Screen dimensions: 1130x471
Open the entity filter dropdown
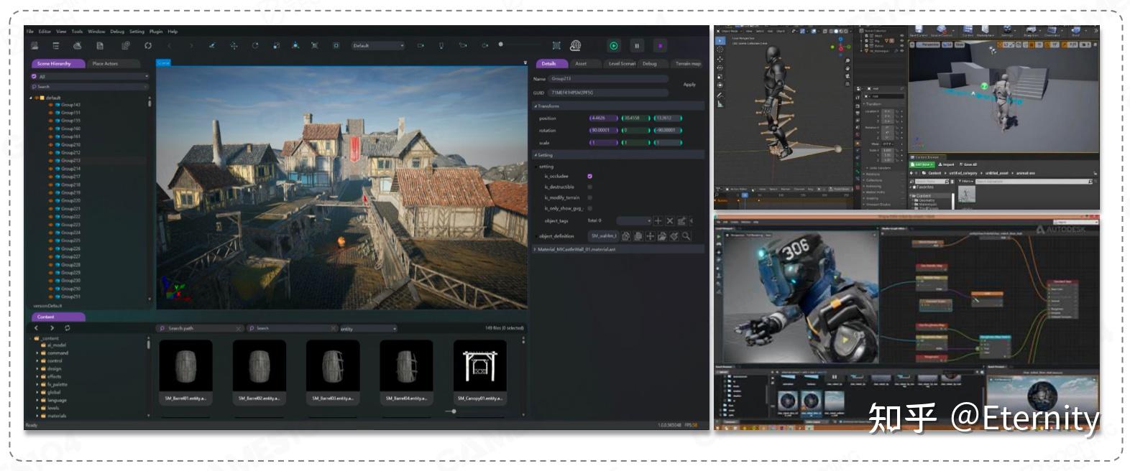(x=367, y=329)
